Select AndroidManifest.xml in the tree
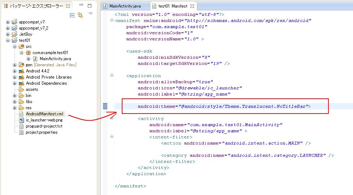The width and height of the screenshot is (353, 195). [44, 114]
